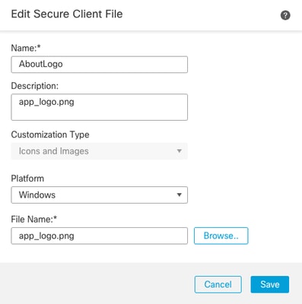This screenshot has height=304, width=302.
Task: Click the File Name:* label
Action: click(x=34, y=219)
